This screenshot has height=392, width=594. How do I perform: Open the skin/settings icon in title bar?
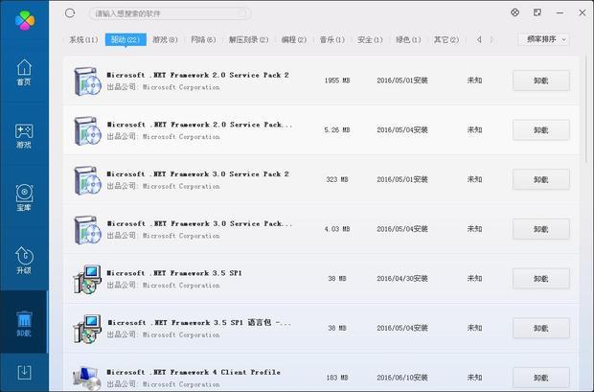click(x=514, y=12)
